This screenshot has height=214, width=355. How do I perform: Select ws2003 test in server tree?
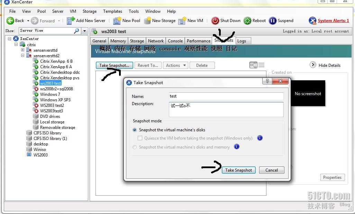pos(51,83)
